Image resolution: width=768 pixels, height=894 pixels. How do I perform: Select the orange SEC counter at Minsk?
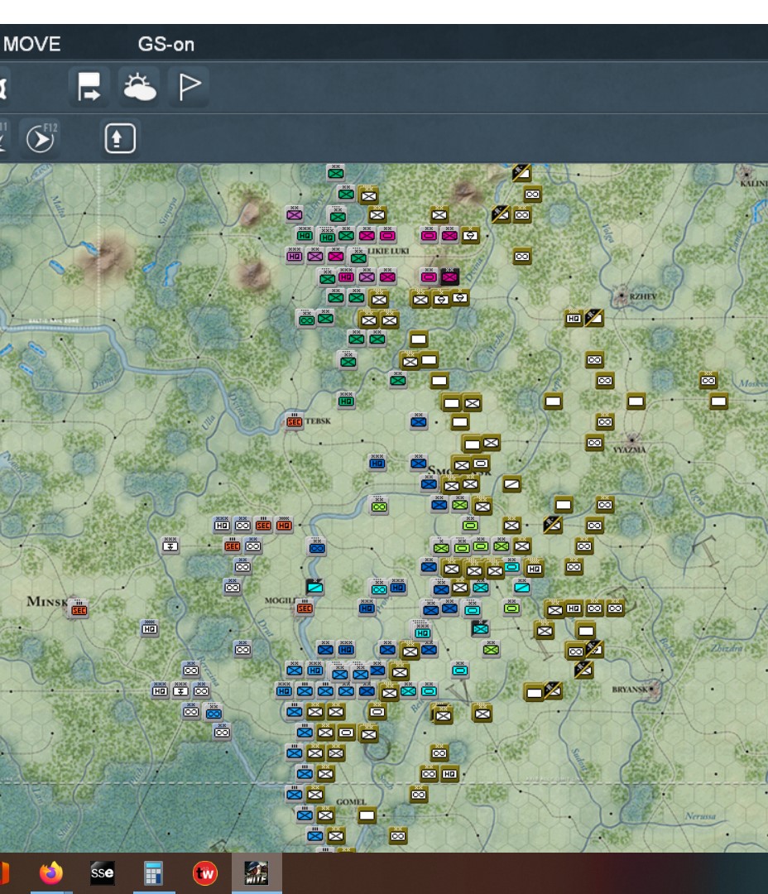(79, 610)
